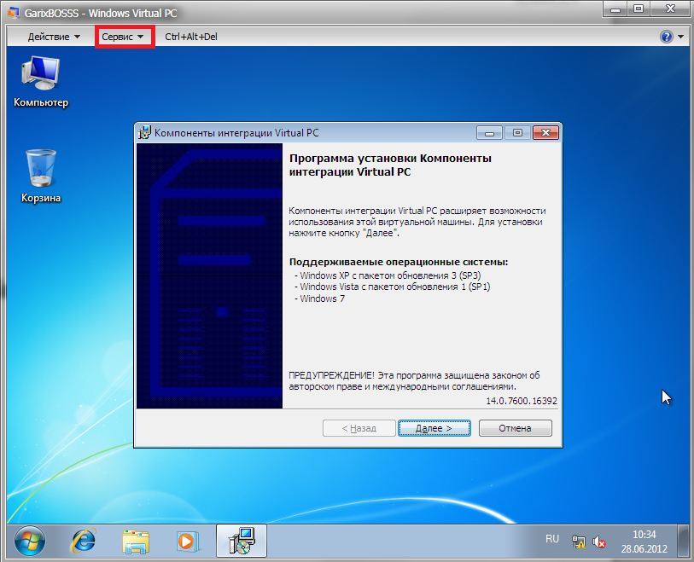694x562 pixels.
Task: Click the ПРЕДУПРЕЖДЕНИЕ copyright warning text
Action: point(414,381)
